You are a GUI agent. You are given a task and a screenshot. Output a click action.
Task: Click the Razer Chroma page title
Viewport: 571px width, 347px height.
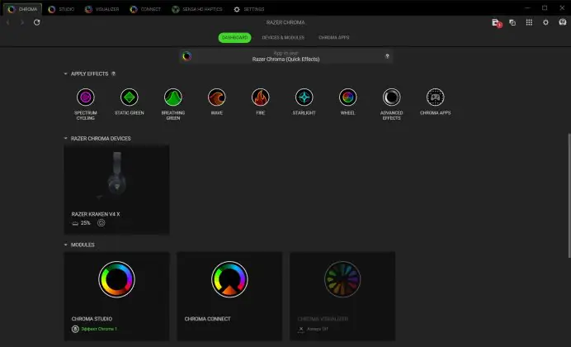[x=285, y=22]
